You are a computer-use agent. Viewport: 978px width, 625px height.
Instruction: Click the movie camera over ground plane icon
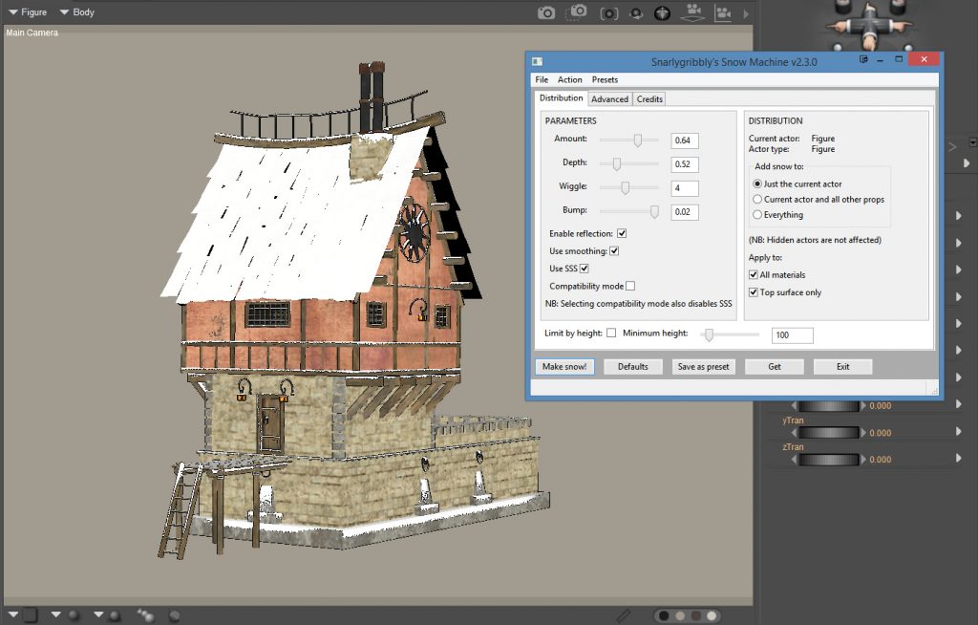point(693,13)
